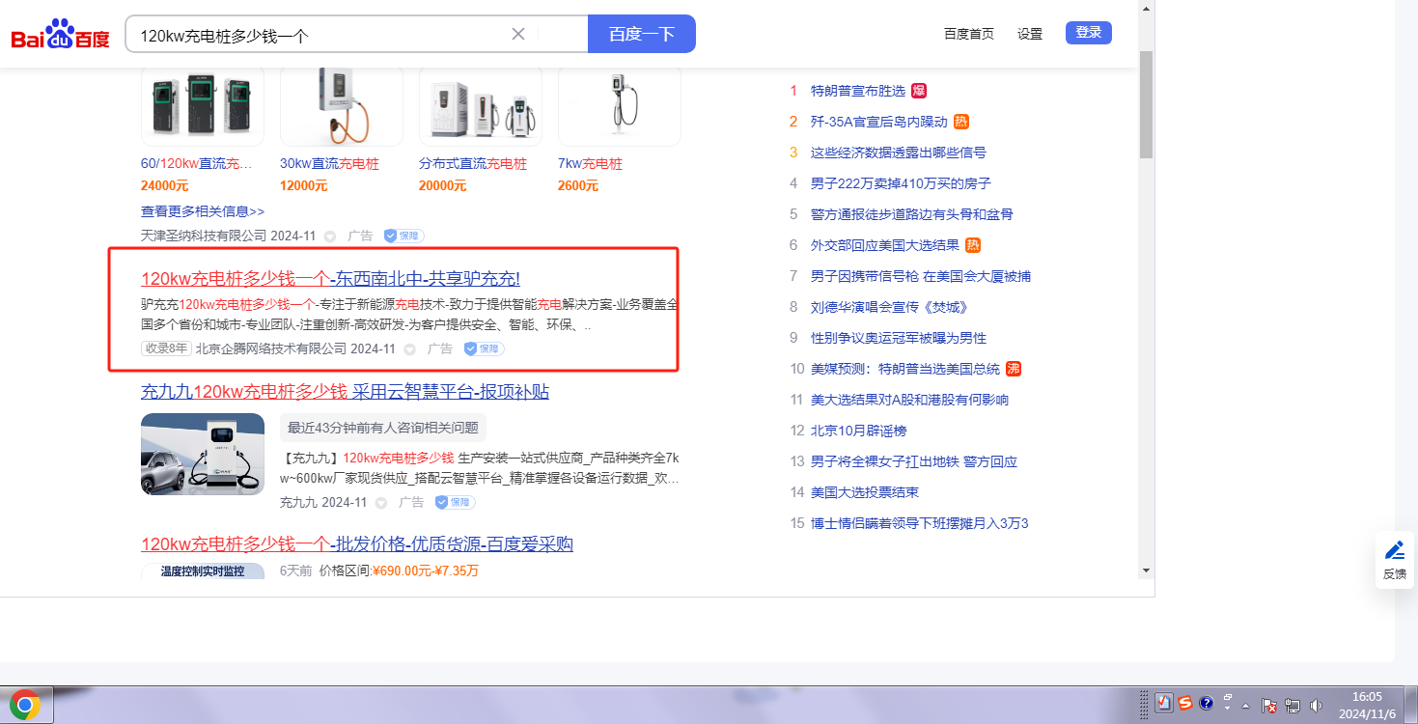Screen dimensions: 1418x724
Task: Click the 保障 badge next to 北京企腾网络技术有限公司
Action: click(484, 348)
